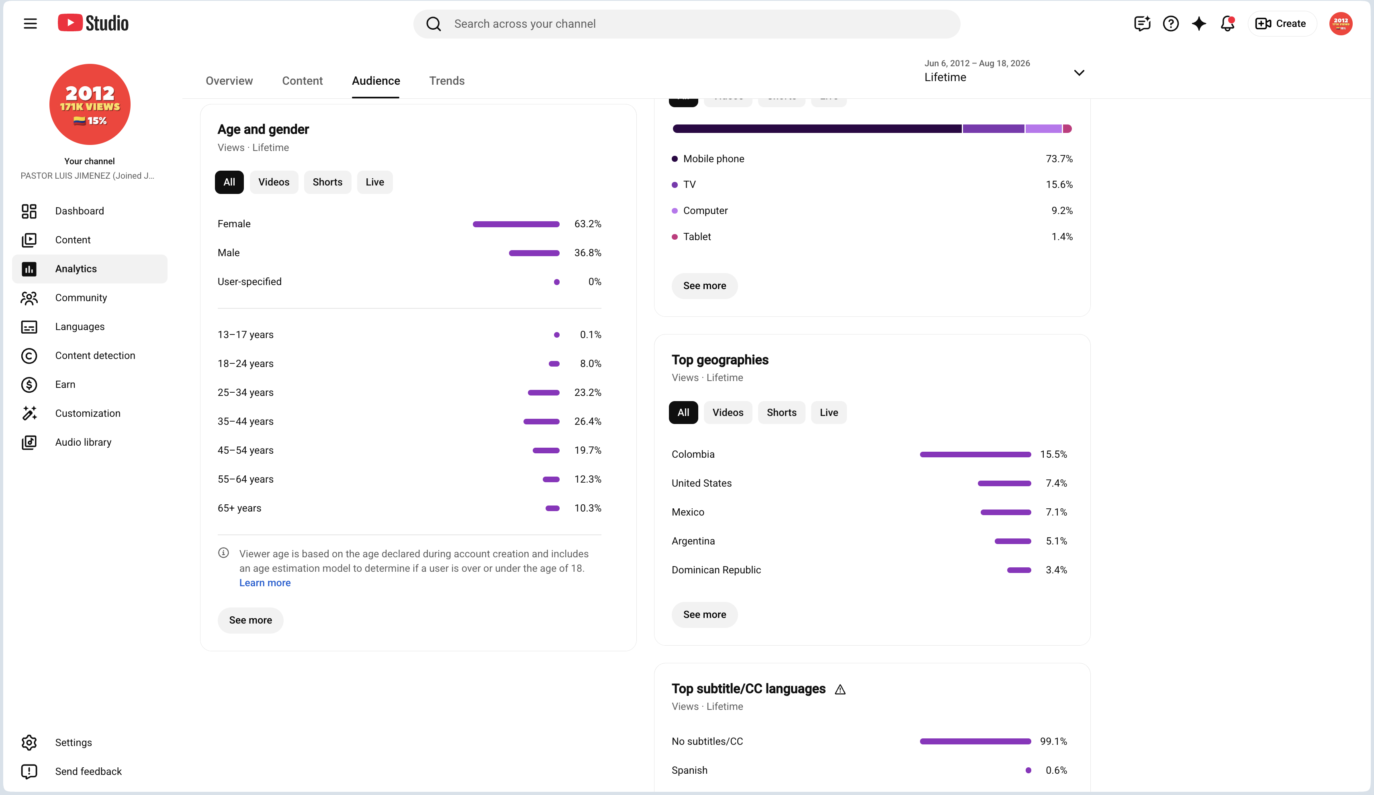This screenshot has height=795, width=1374.
Task: Click the Customization magic wand icon
Action: [x=29, y=413]
